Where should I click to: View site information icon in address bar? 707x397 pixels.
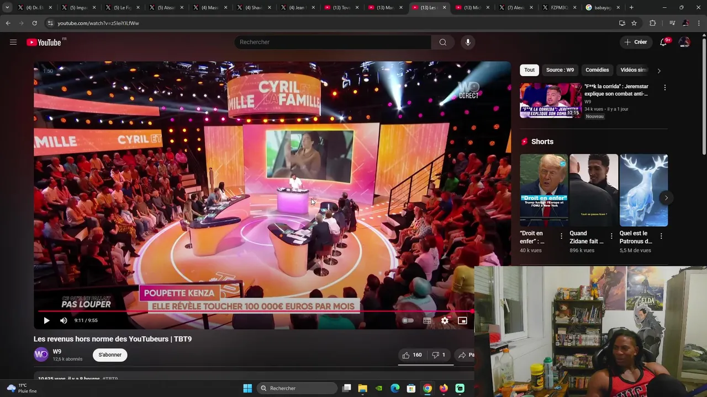[50, 23]
